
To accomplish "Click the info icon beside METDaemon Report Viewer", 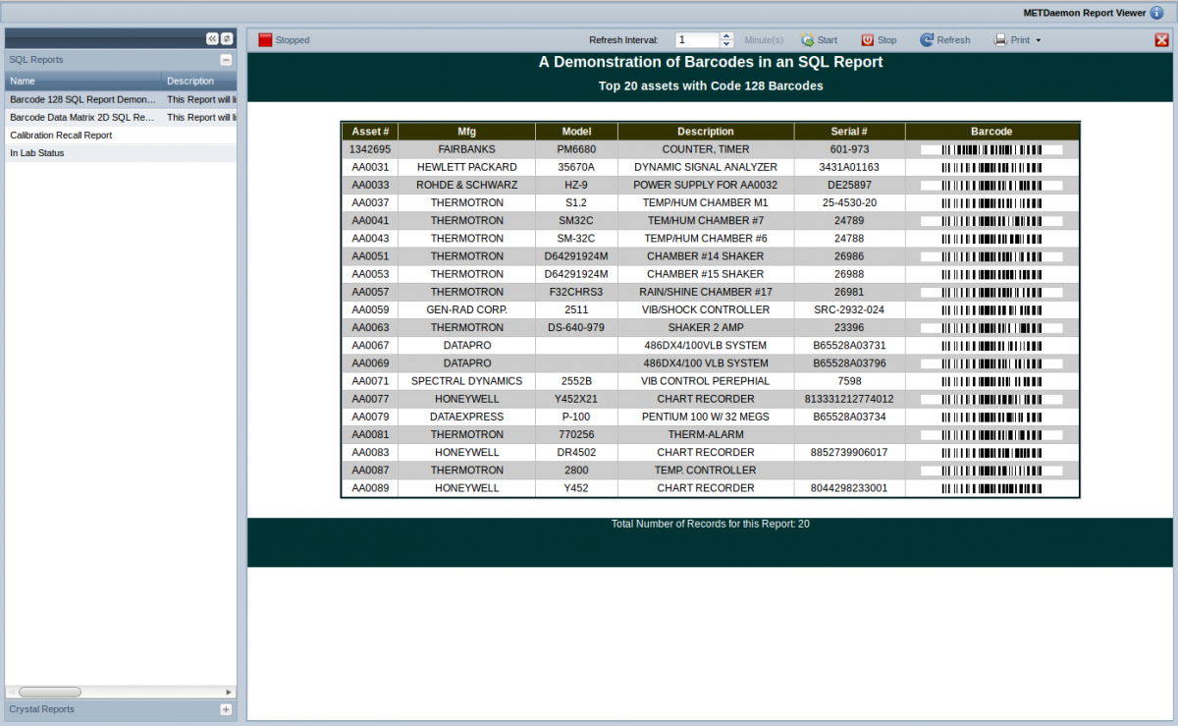I will tap(1156, 13).
